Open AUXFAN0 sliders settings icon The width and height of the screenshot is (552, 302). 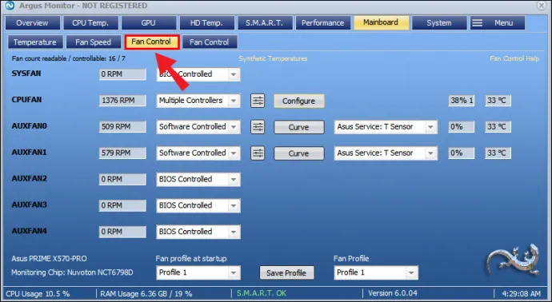258,127
